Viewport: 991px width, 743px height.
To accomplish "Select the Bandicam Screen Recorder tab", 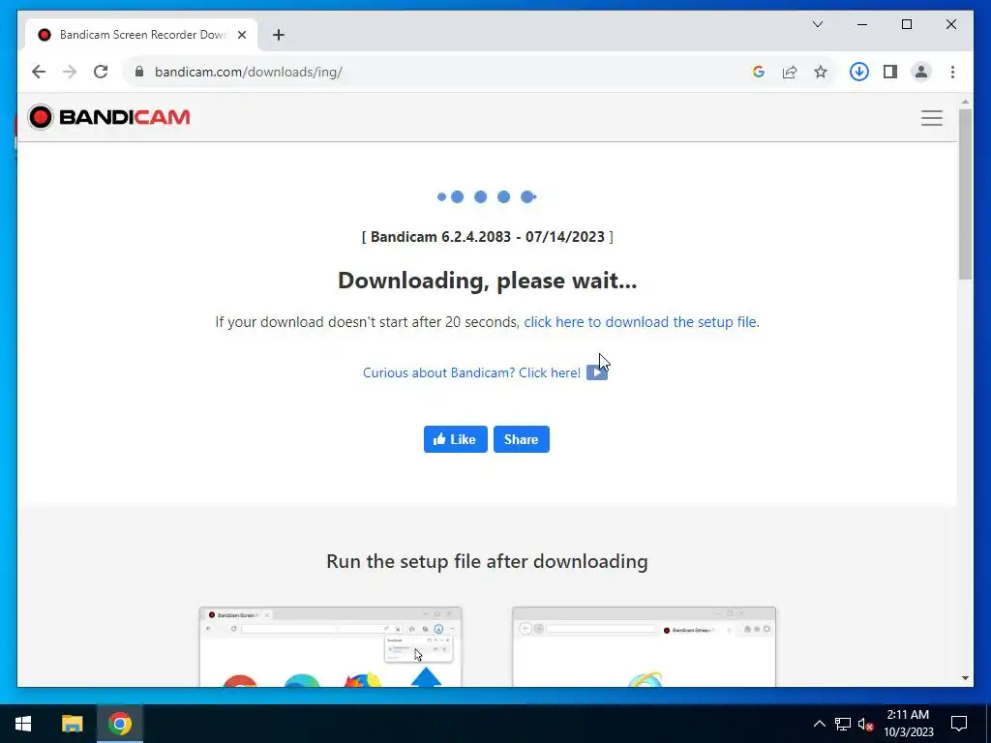I will coord(141,35).
